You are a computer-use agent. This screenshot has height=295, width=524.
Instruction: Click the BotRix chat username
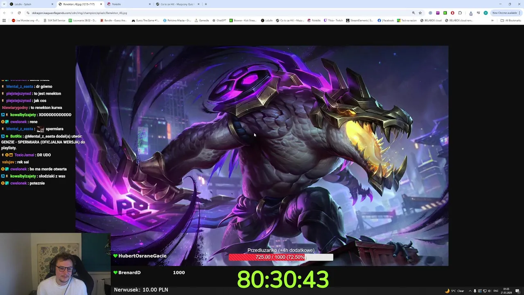16,136
